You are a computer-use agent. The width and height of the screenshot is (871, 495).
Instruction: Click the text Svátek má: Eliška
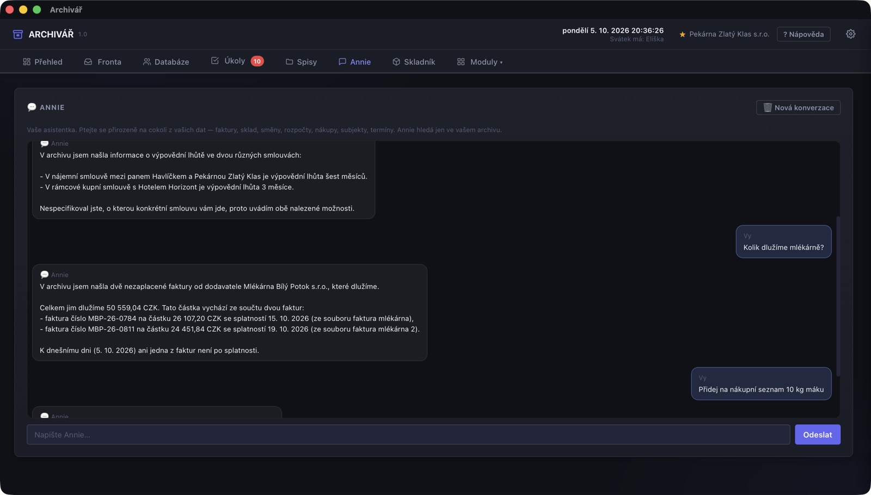point(636,39)
